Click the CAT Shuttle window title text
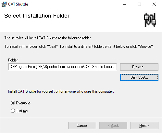162x133 pixels. (x=18, y=4)
